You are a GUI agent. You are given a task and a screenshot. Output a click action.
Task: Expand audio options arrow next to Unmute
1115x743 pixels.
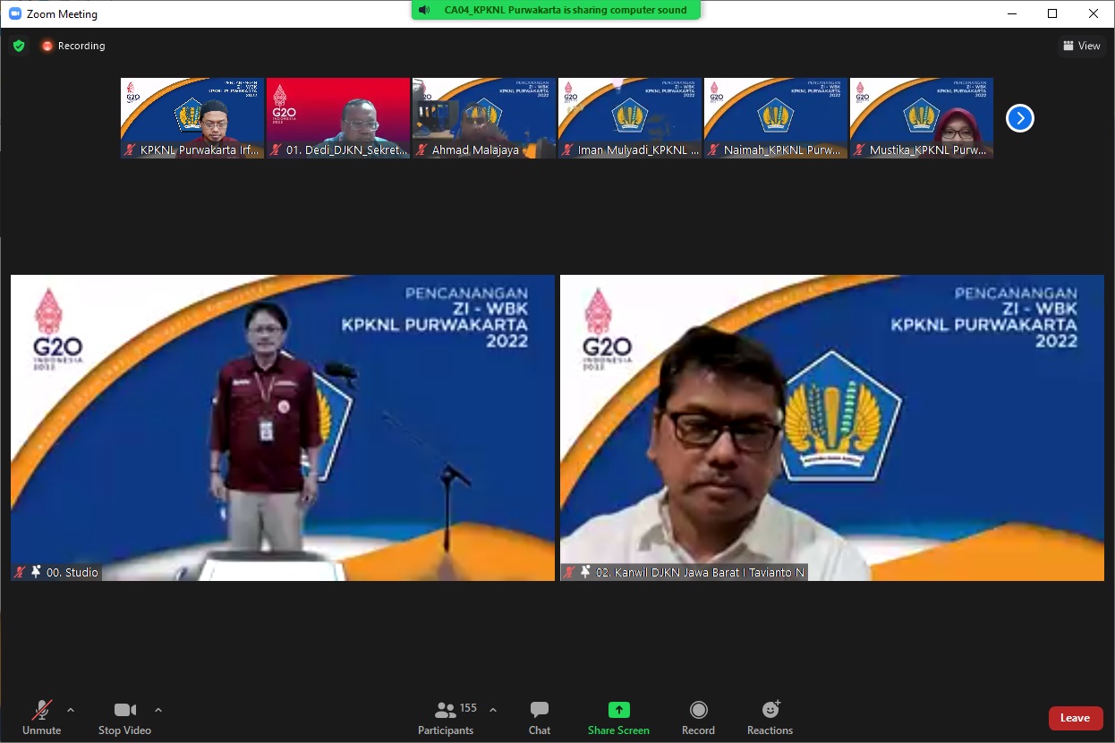[71, 710]
